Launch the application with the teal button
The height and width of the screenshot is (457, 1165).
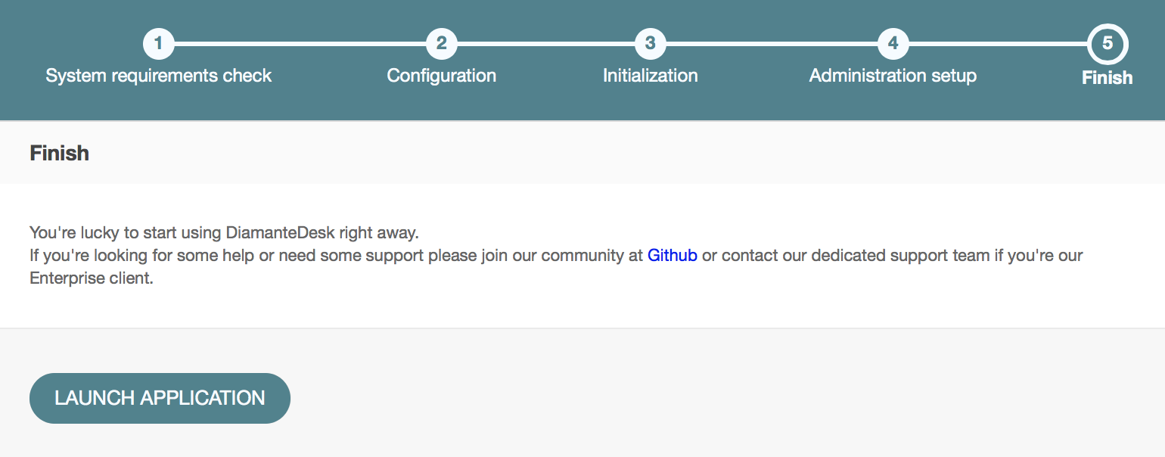click(x=160, y=398)
